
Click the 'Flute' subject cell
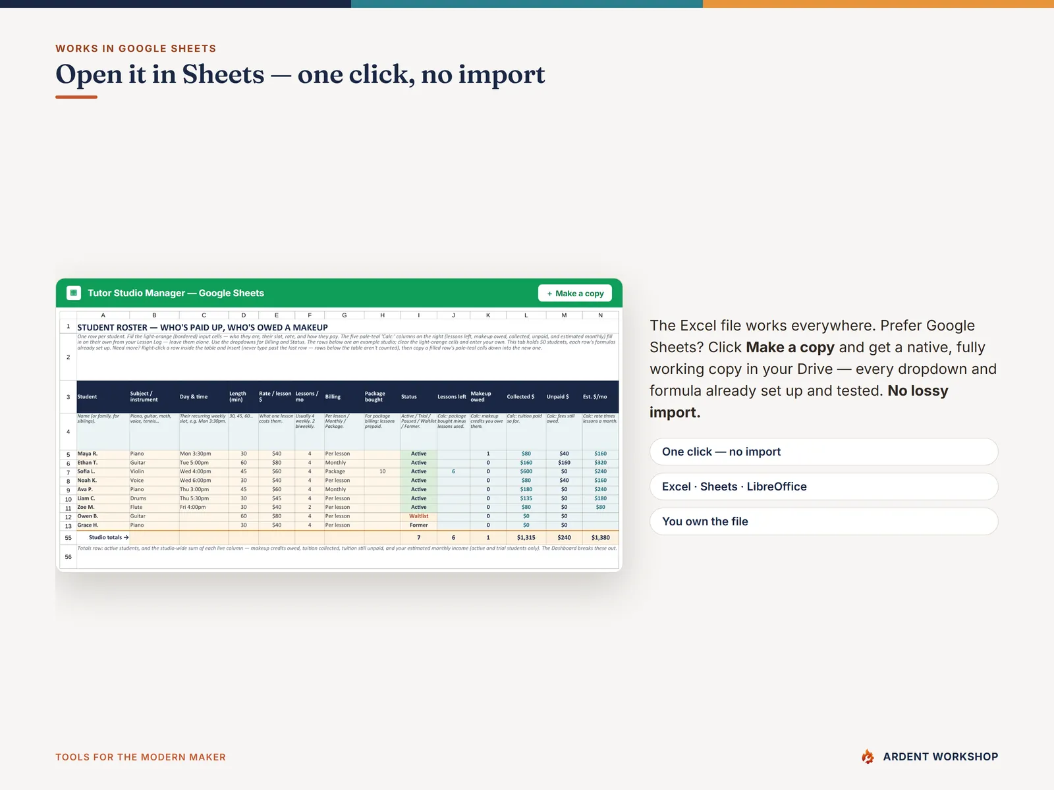154,507
